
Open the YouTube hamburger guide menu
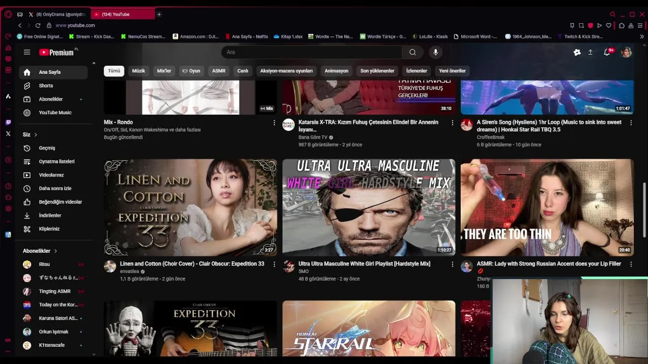27,52
